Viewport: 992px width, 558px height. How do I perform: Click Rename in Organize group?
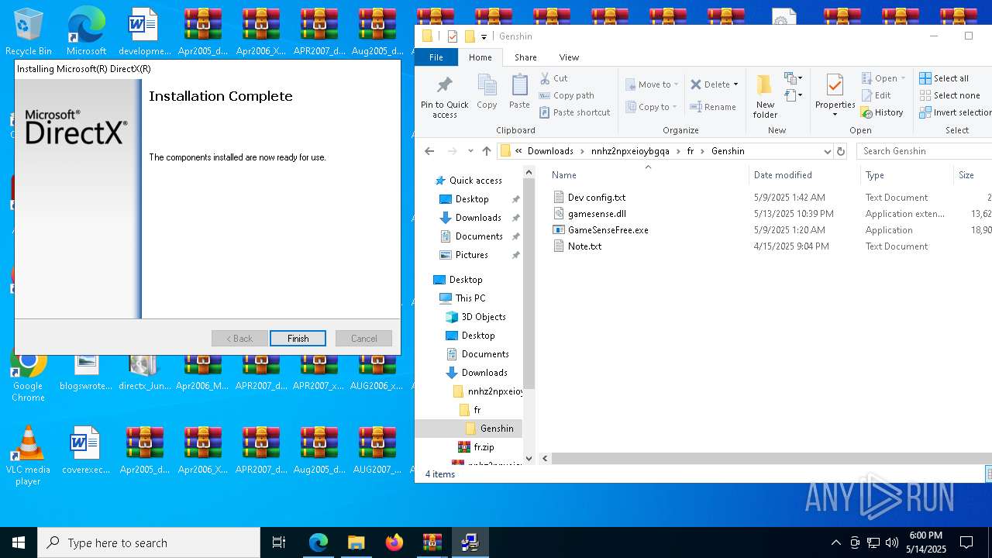tap(713, 107)
